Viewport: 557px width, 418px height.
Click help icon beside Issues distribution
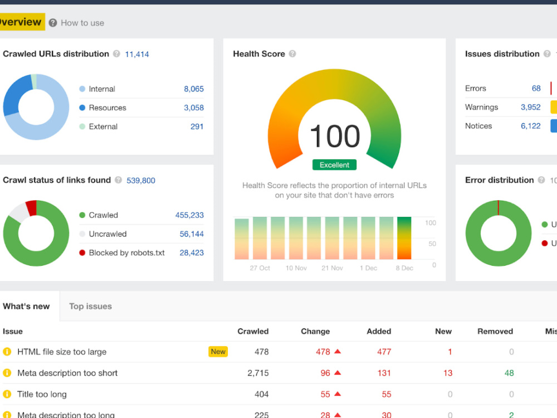coord(547,54)
